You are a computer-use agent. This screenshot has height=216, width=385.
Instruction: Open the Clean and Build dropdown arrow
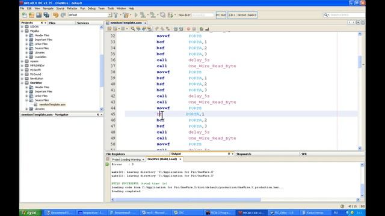(131, 15)
